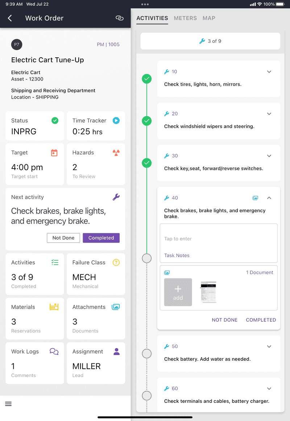This screenshot has width=290, height=421.
Task: Click the Materials reservations icon
Action: (54, 307)
